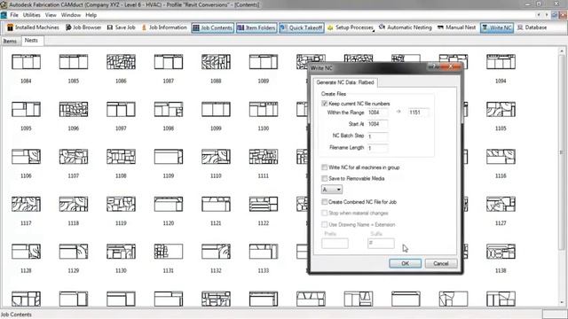The width and height of the screenshot is (568, 319).
Task: Click the Suffix input box
Action: (x=381, y=244)
